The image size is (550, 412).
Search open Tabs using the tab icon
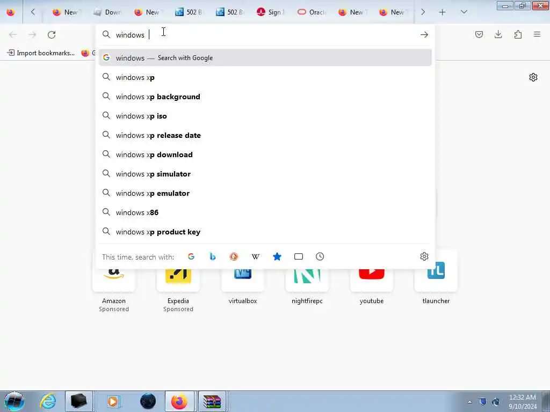pos(299,256)
